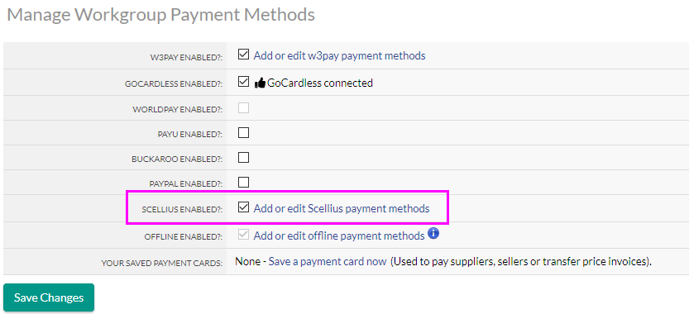Click Save a payment card now link
Image resolution: width=689 pixels, height=314 pixels.
pyautogui.click(x=328, y=262)
